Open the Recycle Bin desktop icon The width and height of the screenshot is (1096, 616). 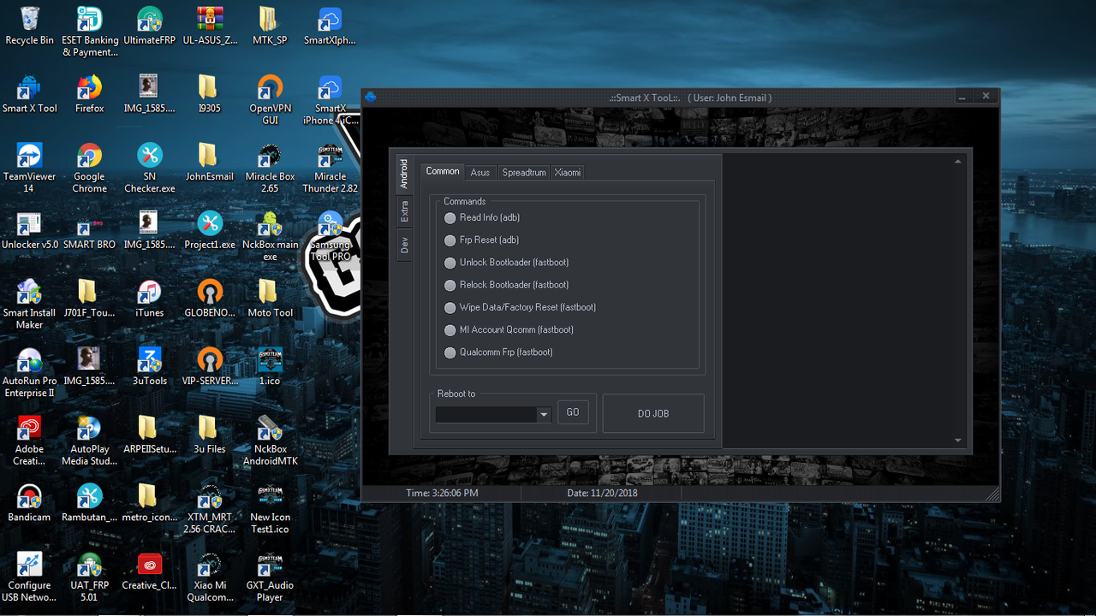click(x=29, y=26)
